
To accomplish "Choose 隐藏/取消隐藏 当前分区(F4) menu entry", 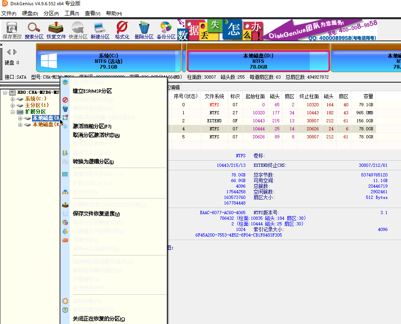I will click(104, 117).
